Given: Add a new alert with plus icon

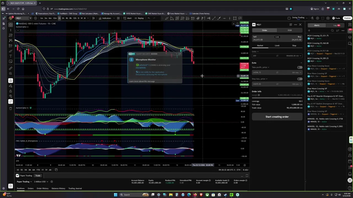Looking at the screenshot, I should tap(309, 31).
